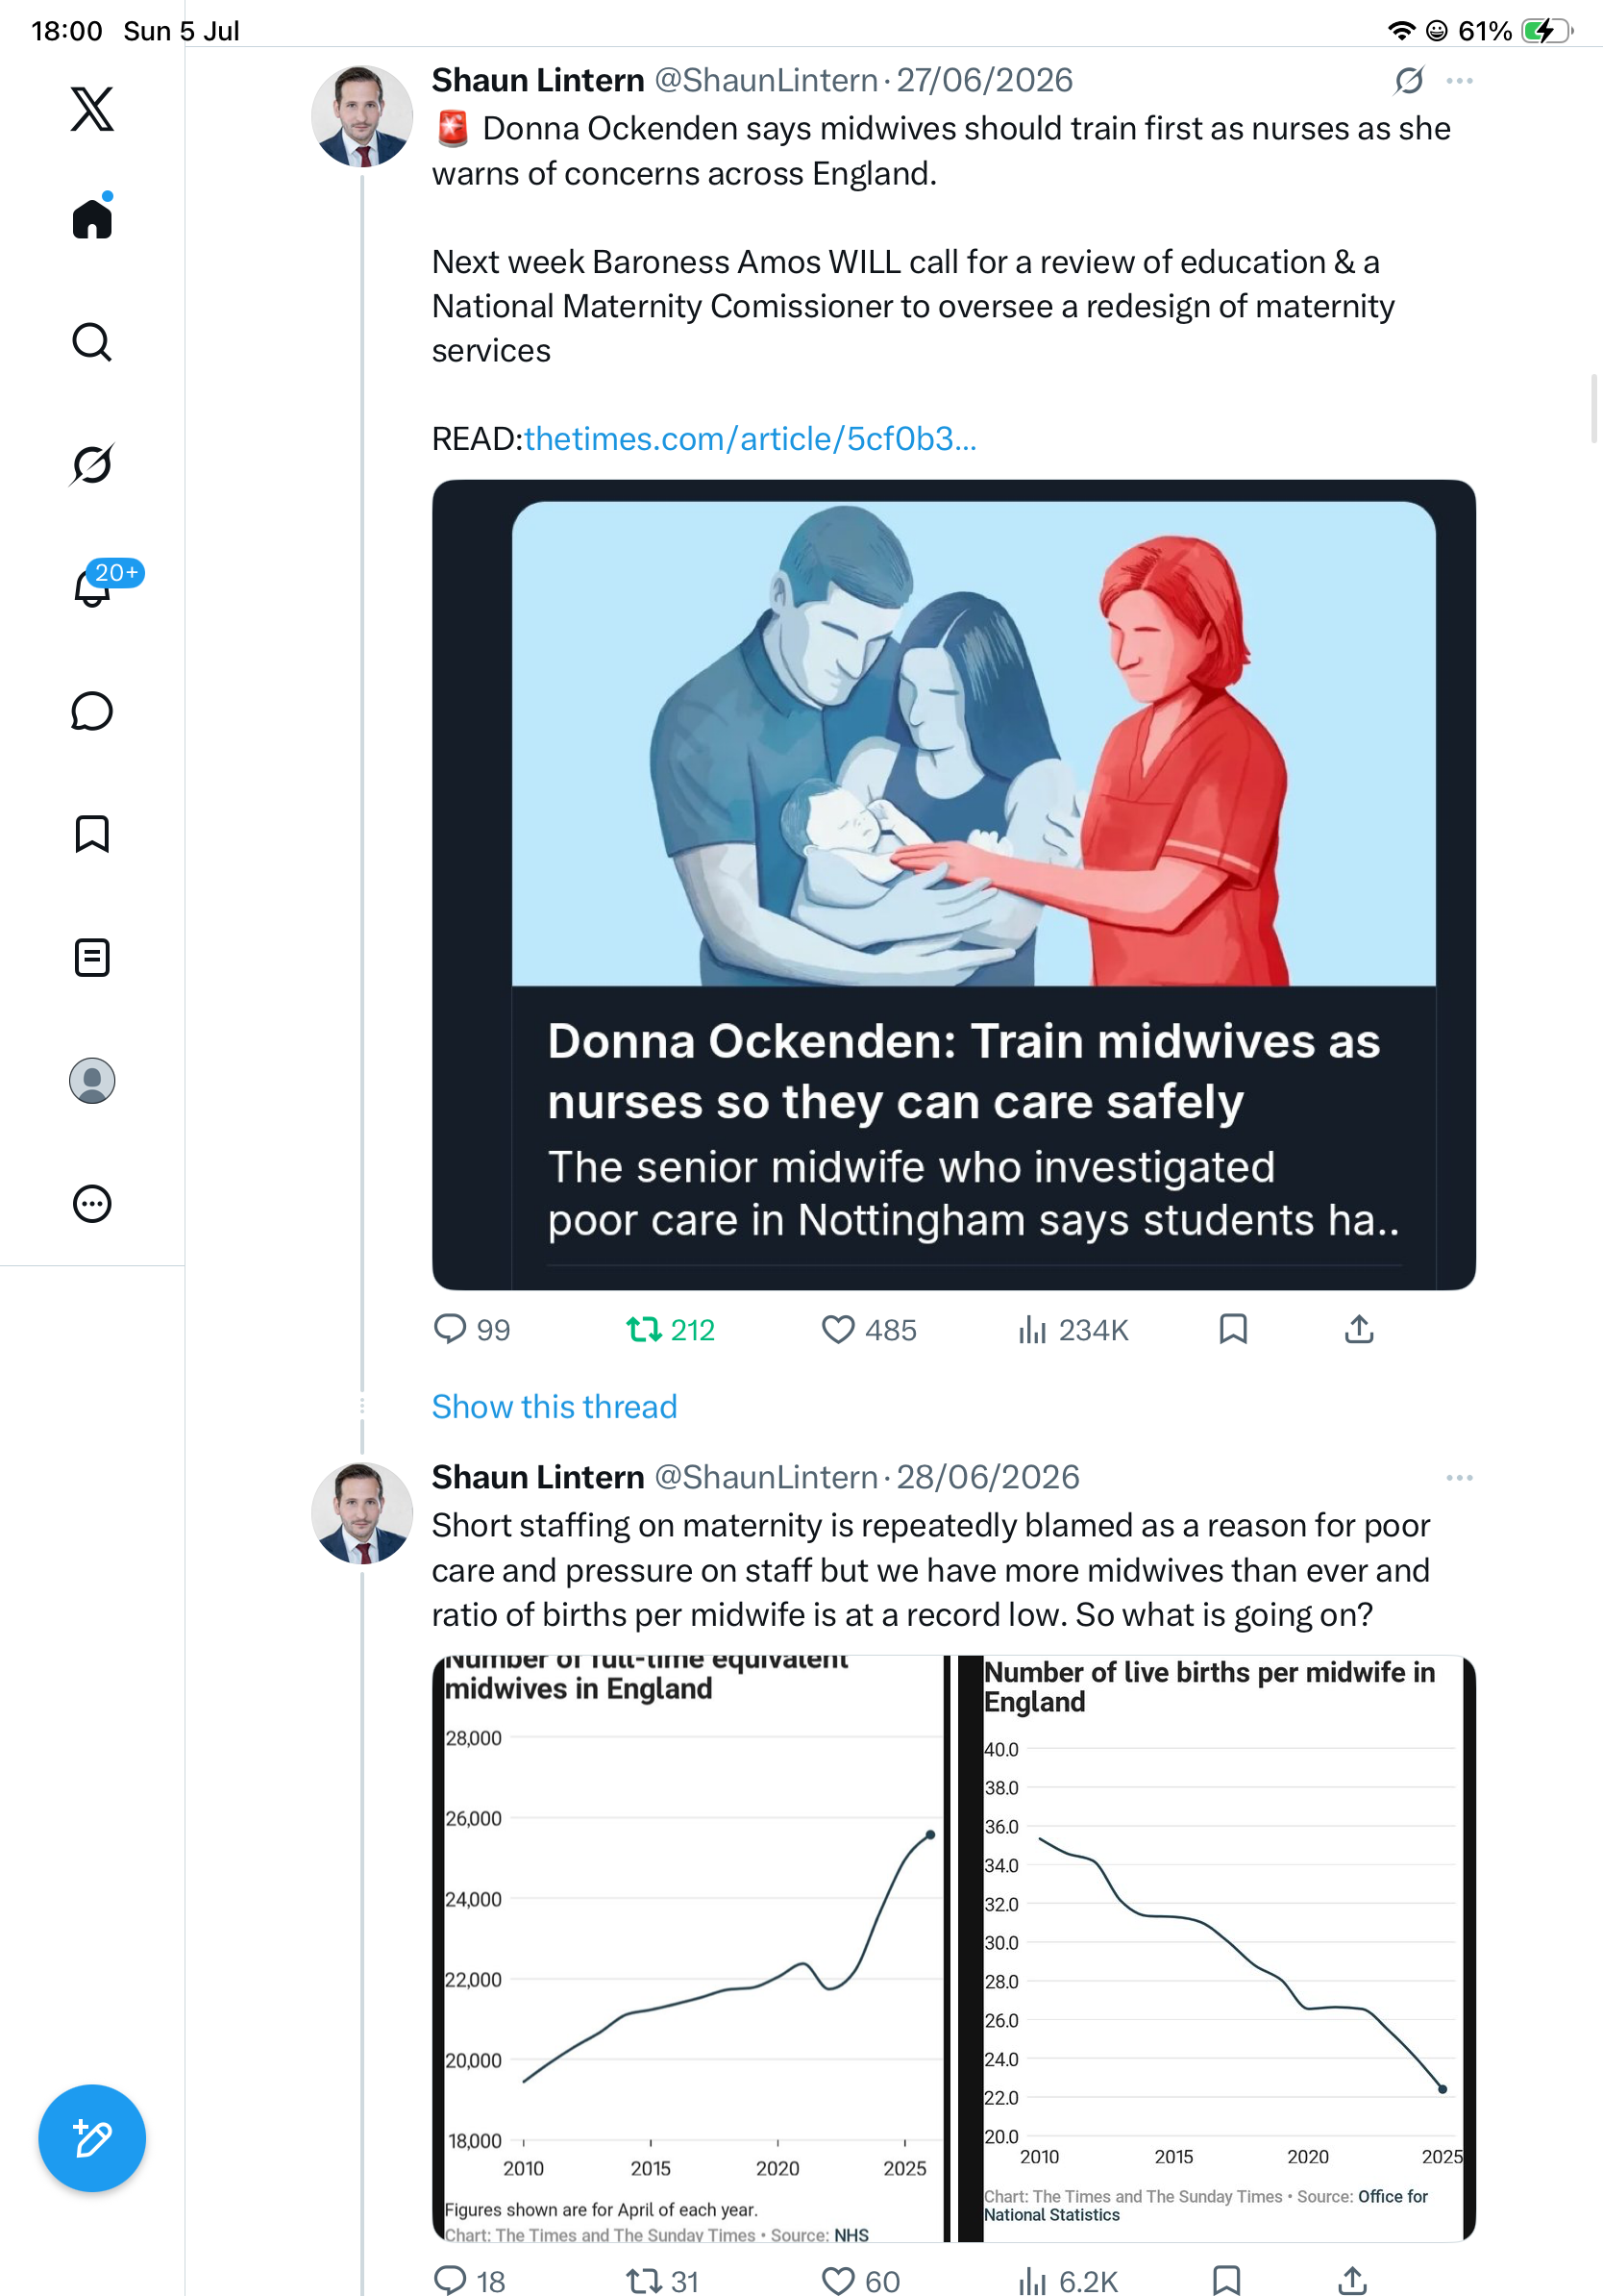The height and width of the screenshot is (2296, 1603).
Task: Open the Search magnifier in sidebar
Action: pos(92,342)
